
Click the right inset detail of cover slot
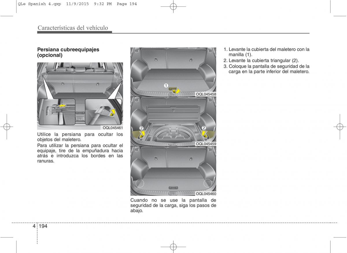[103, 111]
